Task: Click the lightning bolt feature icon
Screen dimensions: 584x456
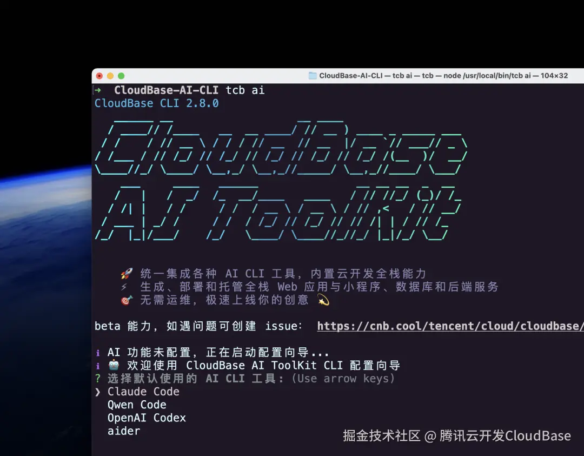Action: coord(125,286)
